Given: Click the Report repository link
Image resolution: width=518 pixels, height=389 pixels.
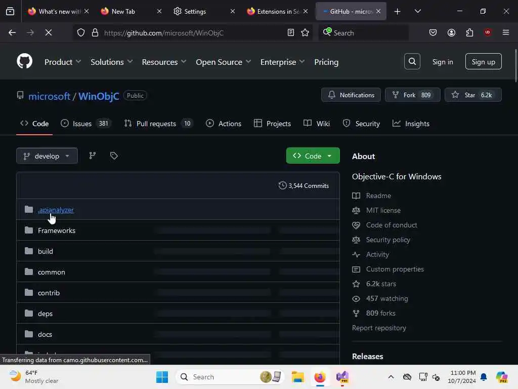Looking at the screenshot, I should 379,328.
